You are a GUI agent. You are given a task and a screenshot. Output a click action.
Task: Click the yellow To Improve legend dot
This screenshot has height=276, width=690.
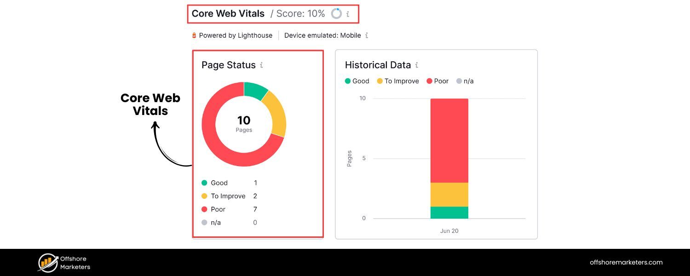(205, 196)
